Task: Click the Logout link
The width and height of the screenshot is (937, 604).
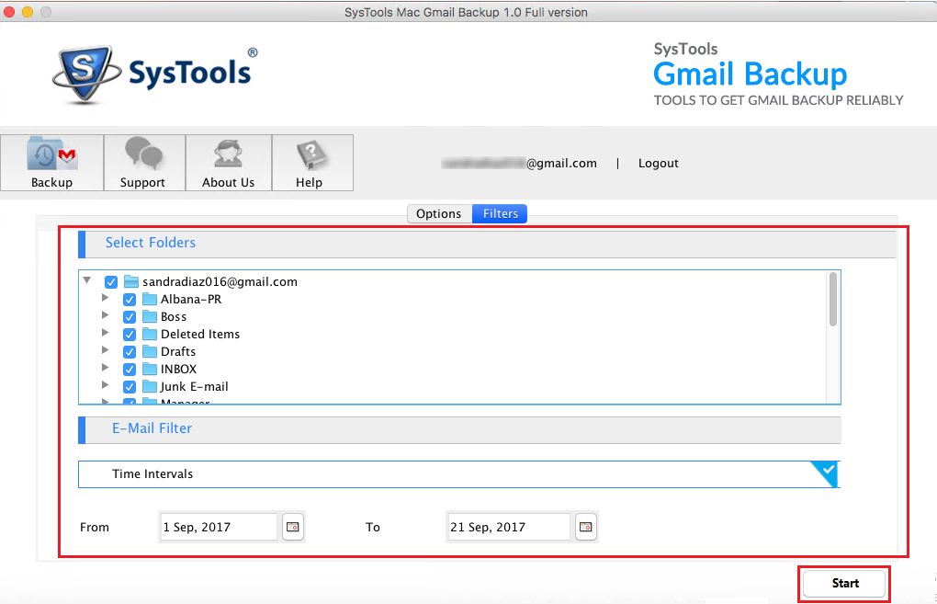Action: (658, 164)
